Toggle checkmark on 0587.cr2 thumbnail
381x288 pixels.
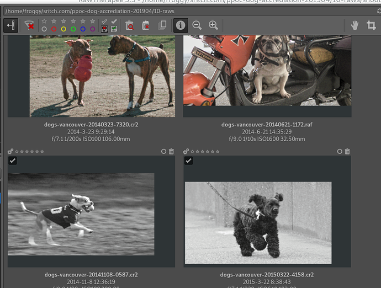pyautogui.click(x=13, y=161)
